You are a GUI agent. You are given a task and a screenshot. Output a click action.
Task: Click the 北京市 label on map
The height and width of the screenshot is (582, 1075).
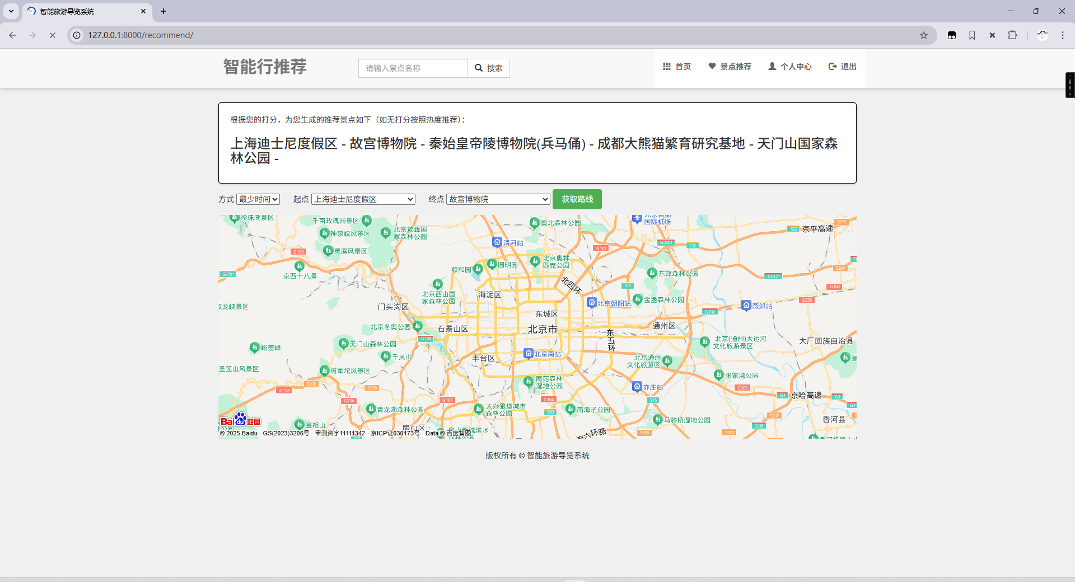coord(543,330)
